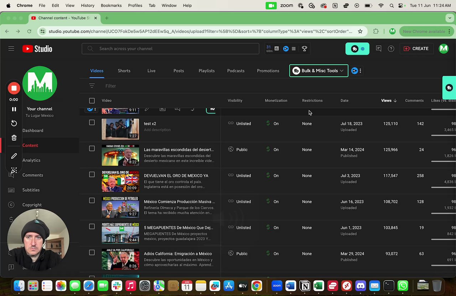Click the 258 comments count
The height and width of the screenshot is (296, 456).
click(x=420, y=176)
